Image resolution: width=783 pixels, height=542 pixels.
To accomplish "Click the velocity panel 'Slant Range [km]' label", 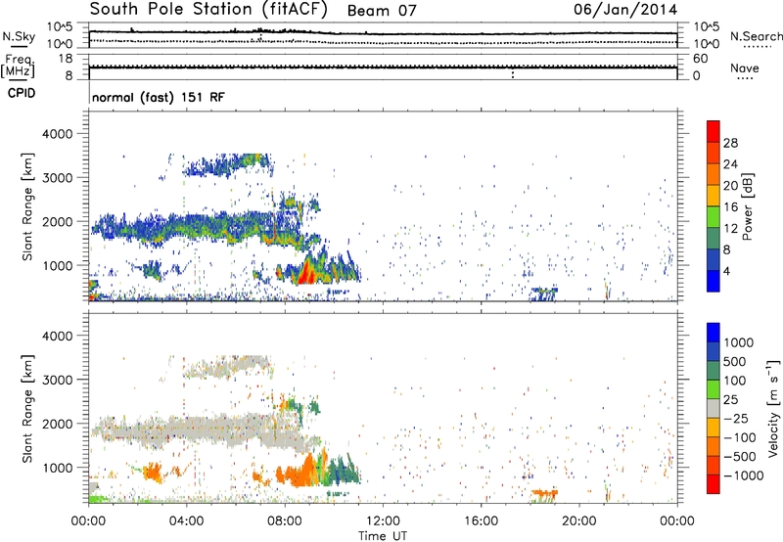I will pos(27,409).
